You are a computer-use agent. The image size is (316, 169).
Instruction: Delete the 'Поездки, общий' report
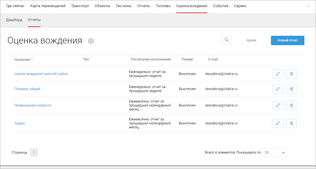[291, 89]
